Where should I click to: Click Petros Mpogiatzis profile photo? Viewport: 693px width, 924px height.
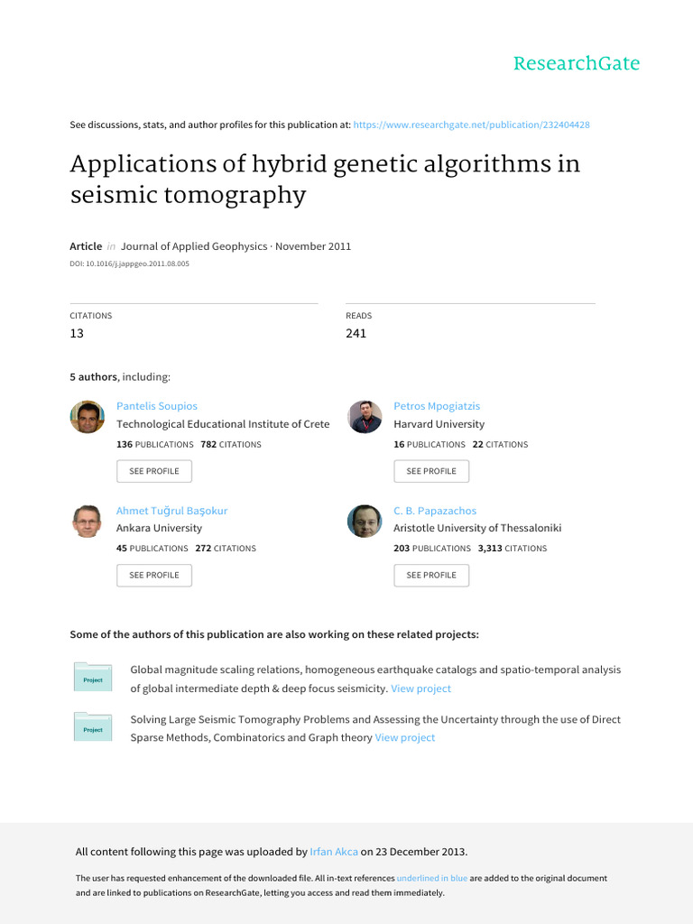(365, 417)
